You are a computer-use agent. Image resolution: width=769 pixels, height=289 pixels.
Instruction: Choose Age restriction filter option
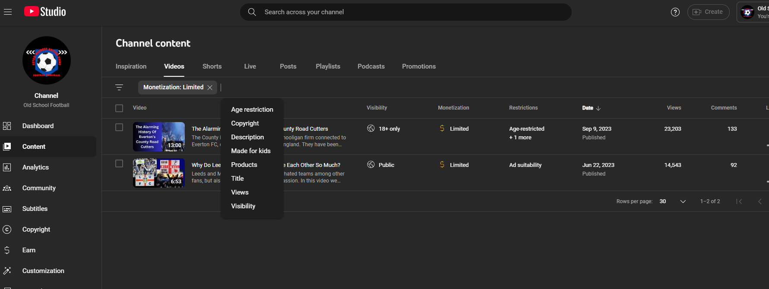pyautogui.click(x=252, y=110)
